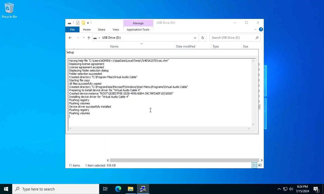Minimize the USB Drive Explorer window

(x=235, y=23)
